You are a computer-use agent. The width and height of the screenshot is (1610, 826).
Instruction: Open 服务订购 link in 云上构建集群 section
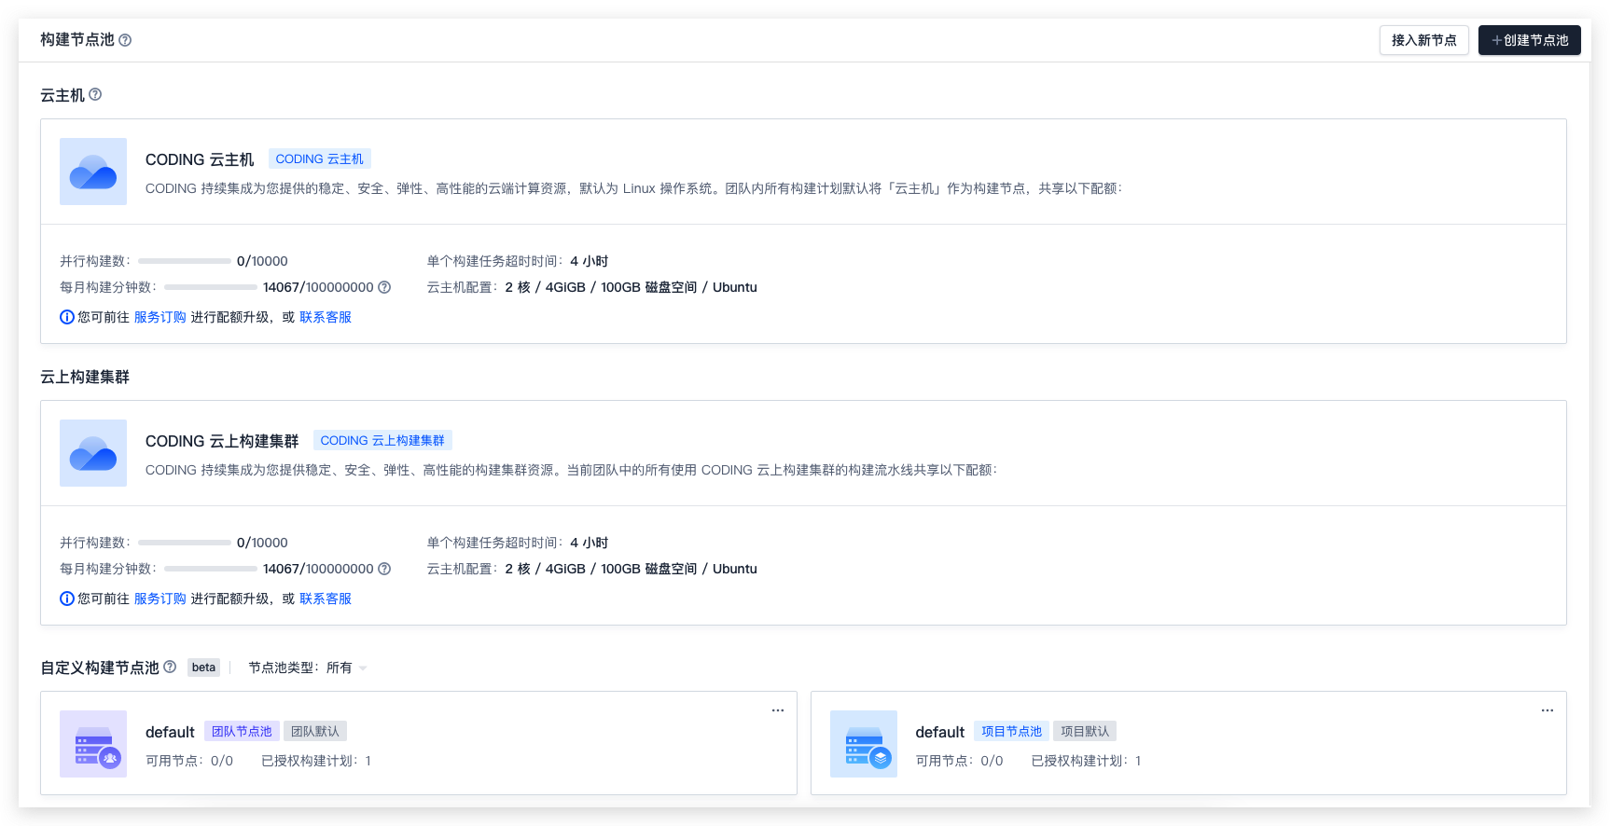[x=160, y=599]
